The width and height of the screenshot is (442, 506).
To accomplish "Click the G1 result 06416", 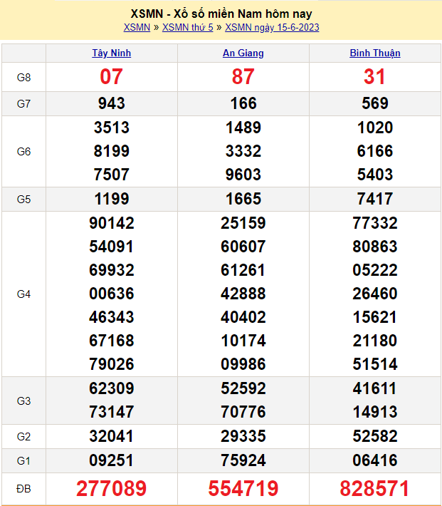I will click(375, 460).
